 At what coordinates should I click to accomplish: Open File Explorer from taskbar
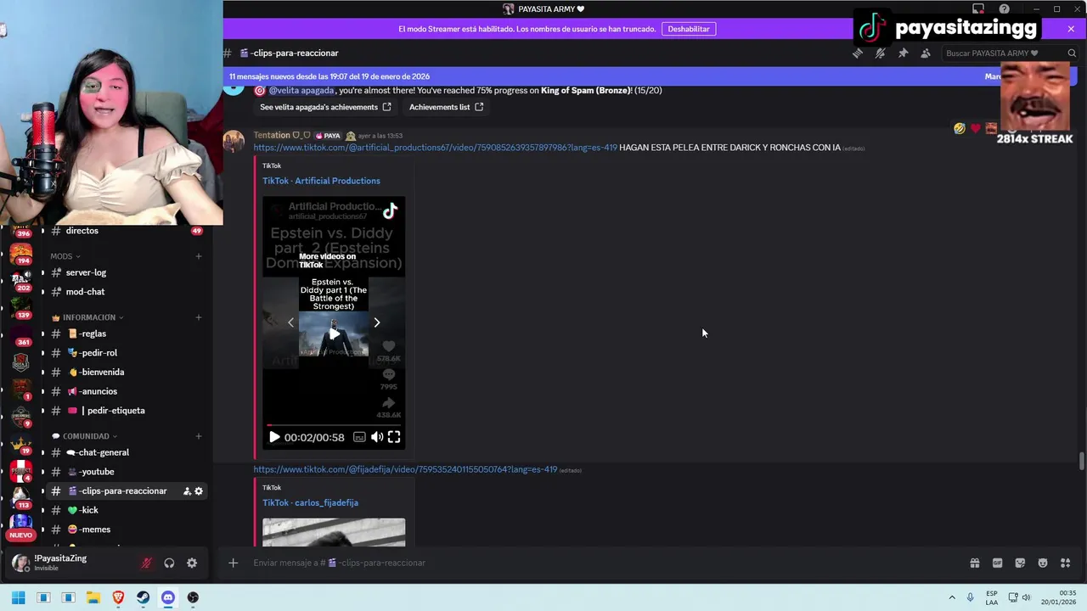93,597
